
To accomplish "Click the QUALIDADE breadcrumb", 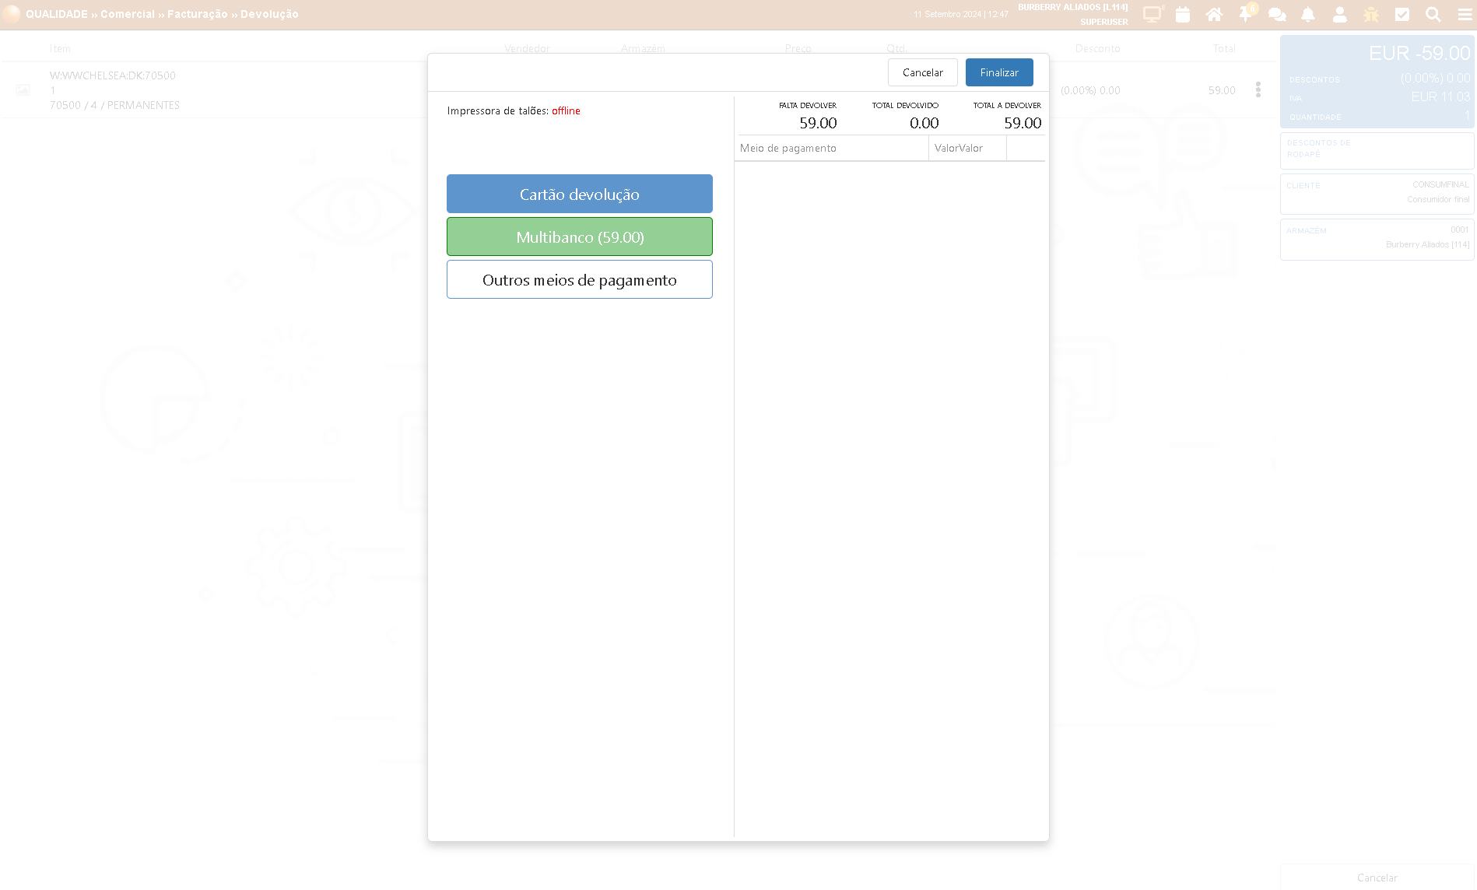I will [x=57, y=14].
